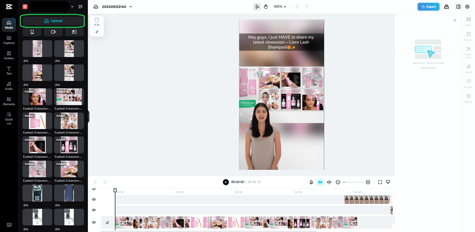Select the hand pan tool

pos(266,7)
